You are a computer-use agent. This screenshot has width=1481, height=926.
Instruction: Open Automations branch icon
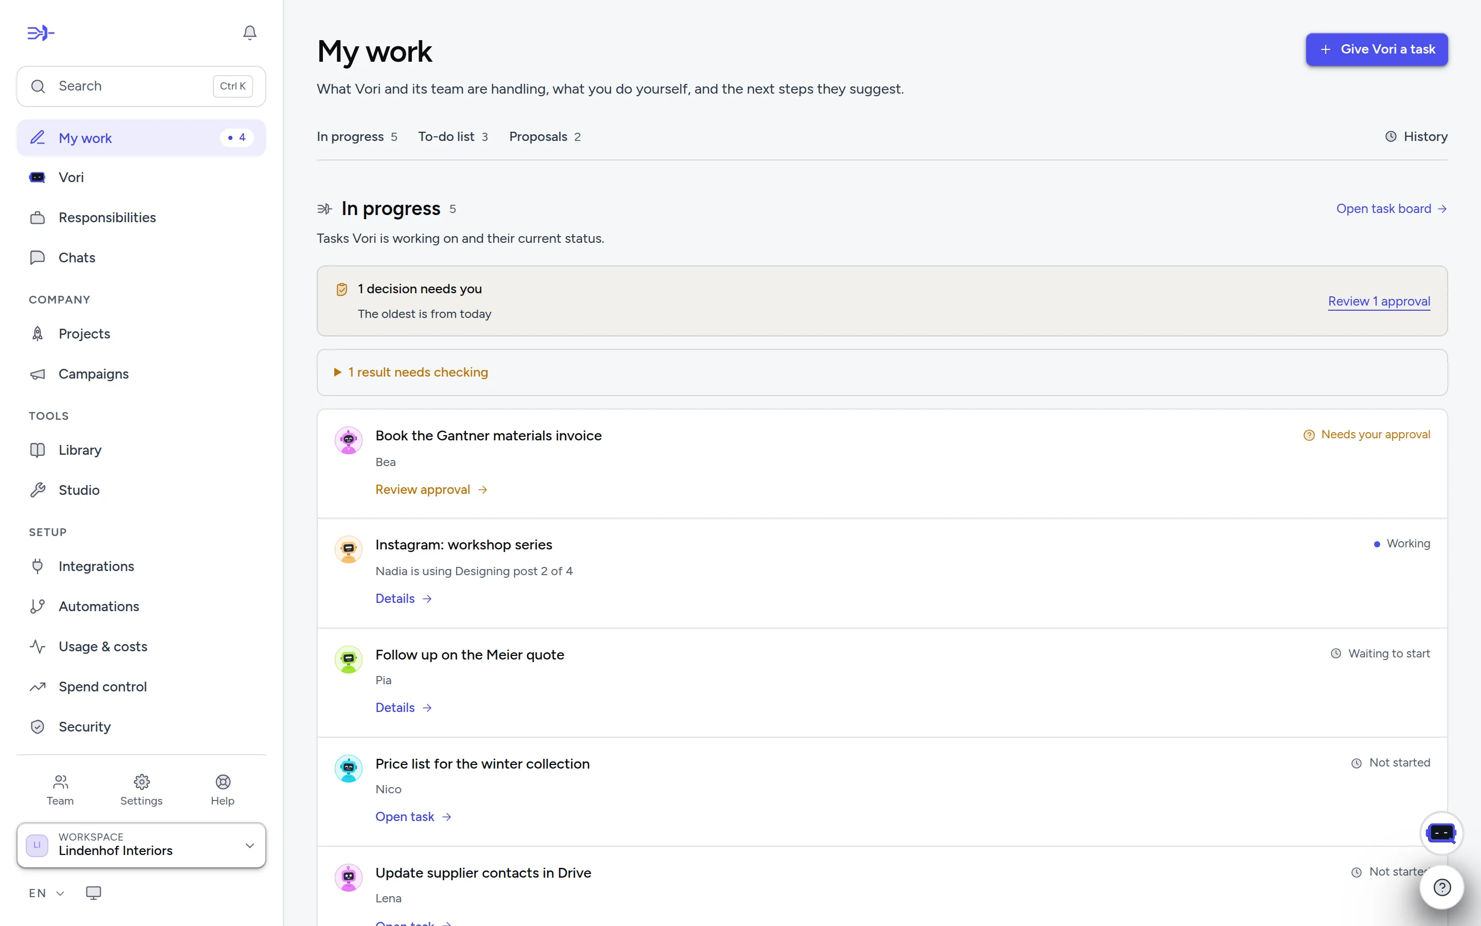[x=38, y=607]
